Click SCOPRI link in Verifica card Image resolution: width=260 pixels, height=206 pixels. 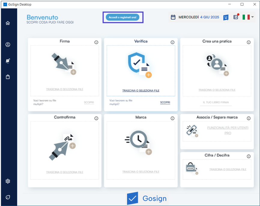coord(165,103)
